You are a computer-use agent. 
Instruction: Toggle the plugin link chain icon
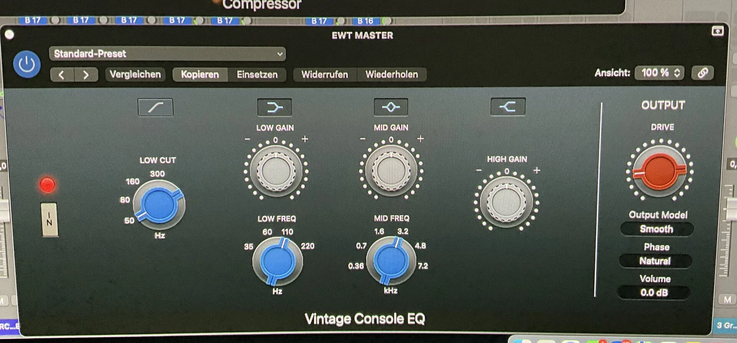click(702, 73)
